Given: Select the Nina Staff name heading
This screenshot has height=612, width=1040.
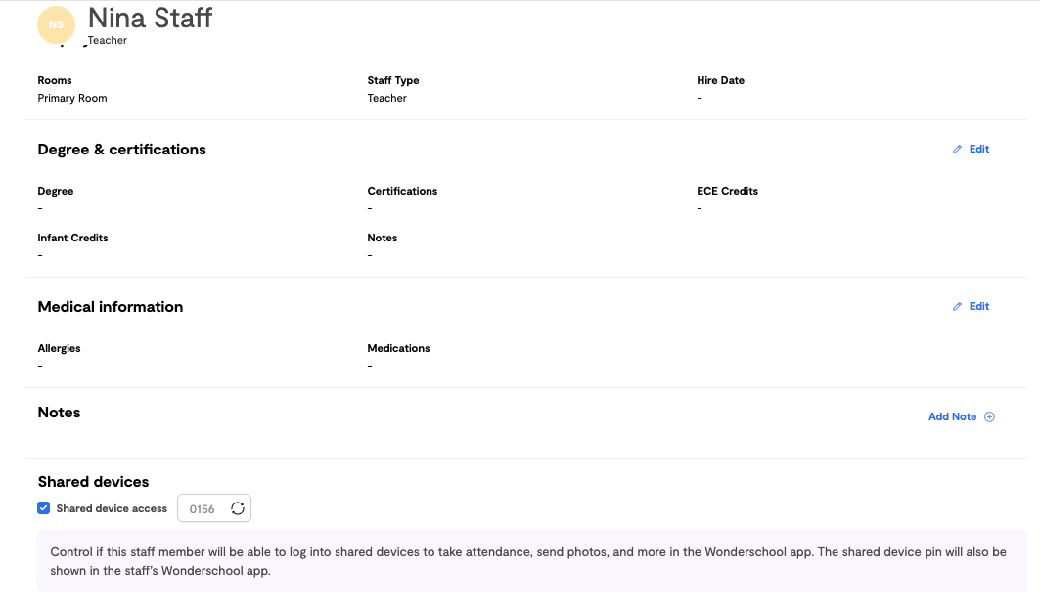Looking at the screenshot, I should point(150,18).
